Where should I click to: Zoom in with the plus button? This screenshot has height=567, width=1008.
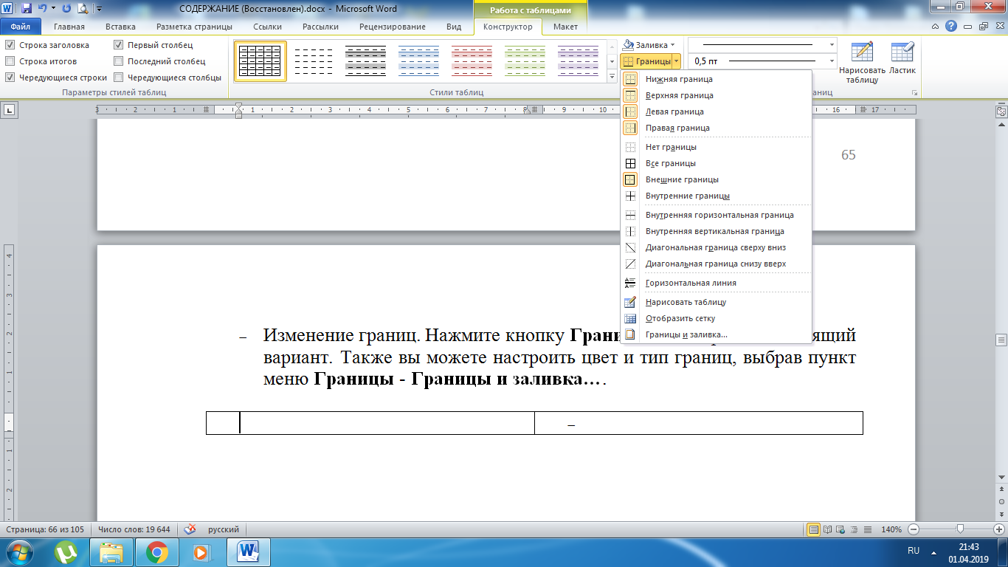click(1001, 529)
